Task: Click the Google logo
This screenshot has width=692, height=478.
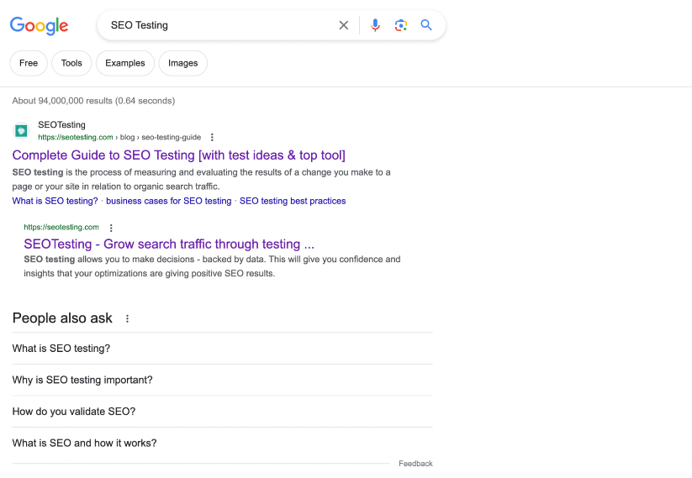Action: tap(39, 25)
